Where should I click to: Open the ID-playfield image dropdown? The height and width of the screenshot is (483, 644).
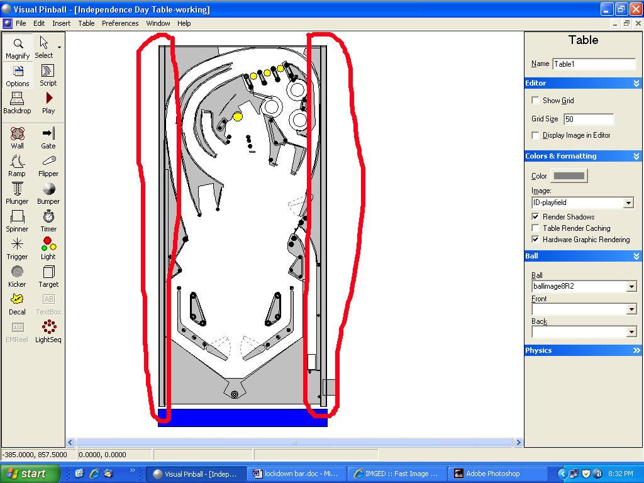click(x=628, y=203)
